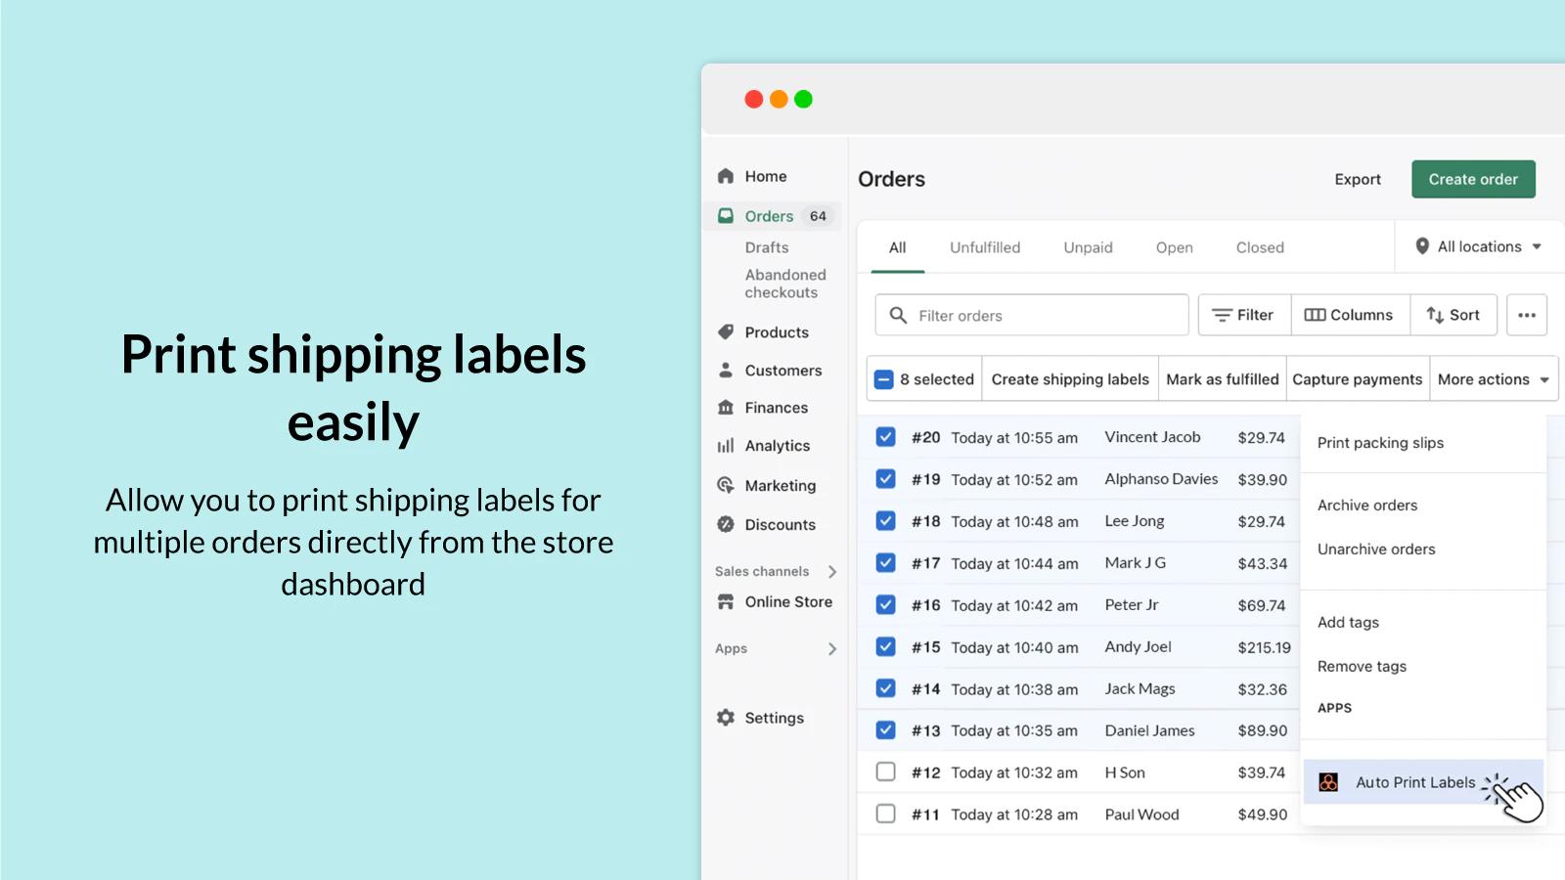Deselect all via the 8 selected checkbox

pyautogui.click(x=885, y=378)
